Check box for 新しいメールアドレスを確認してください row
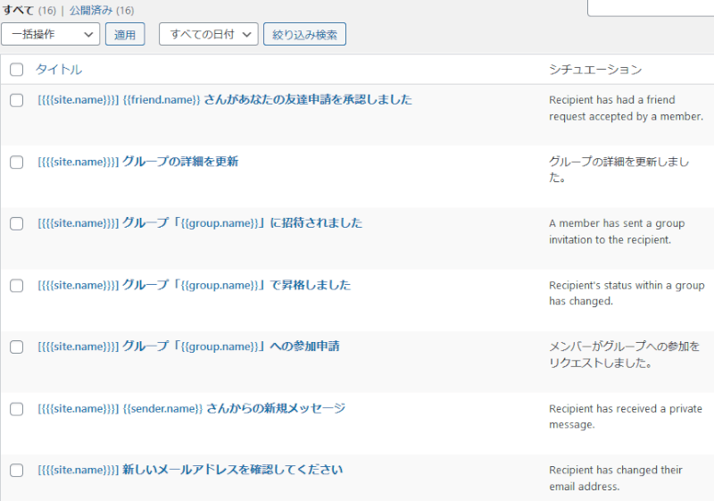The width and height of the screenshot is (714, 501). (16, 471)
